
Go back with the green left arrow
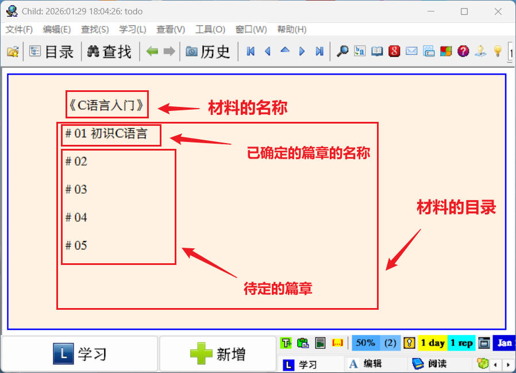[152, 51]
